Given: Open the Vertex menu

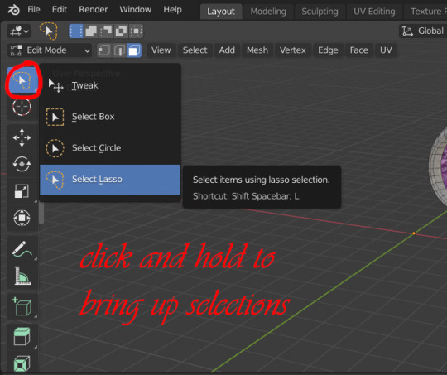Looking at the screenshot, I should [x=293, y=50].
